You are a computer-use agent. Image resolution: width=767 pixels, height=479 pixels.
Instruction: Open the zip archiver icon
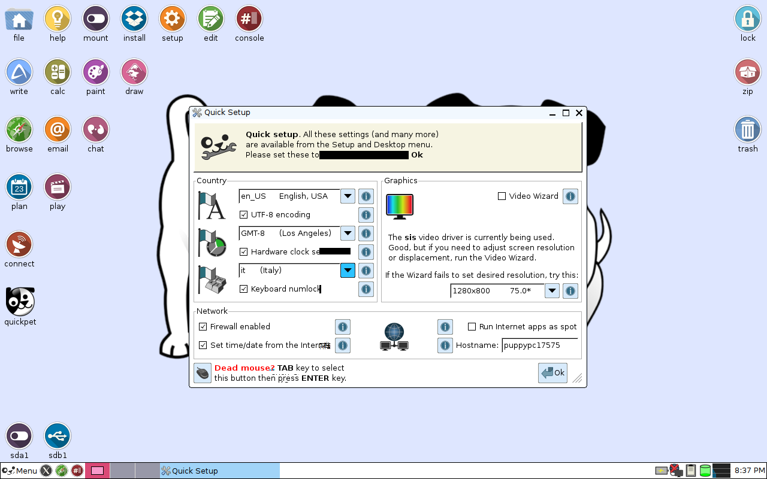coord(748,72)
